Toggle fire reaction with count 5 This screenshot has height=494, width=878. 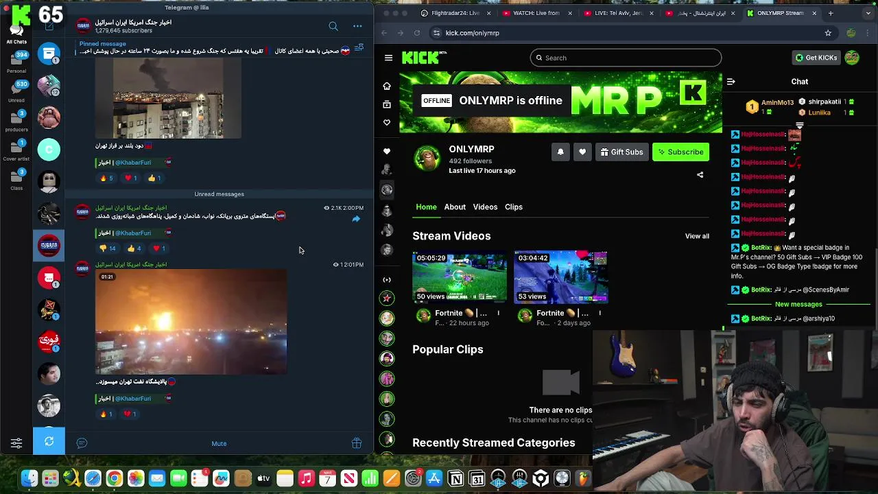click(x=106, y=178)
